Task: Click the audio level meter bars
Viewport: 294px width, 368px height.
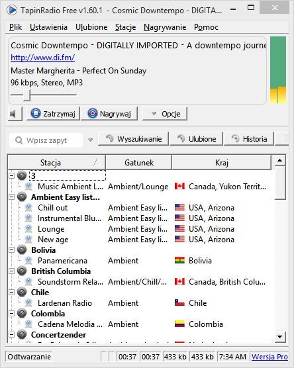Action: coord(278,69)
